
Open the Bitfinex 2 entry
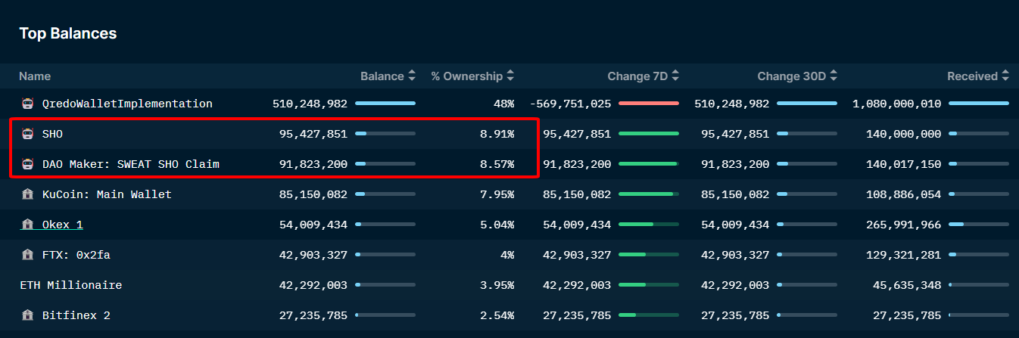(76, 315)
